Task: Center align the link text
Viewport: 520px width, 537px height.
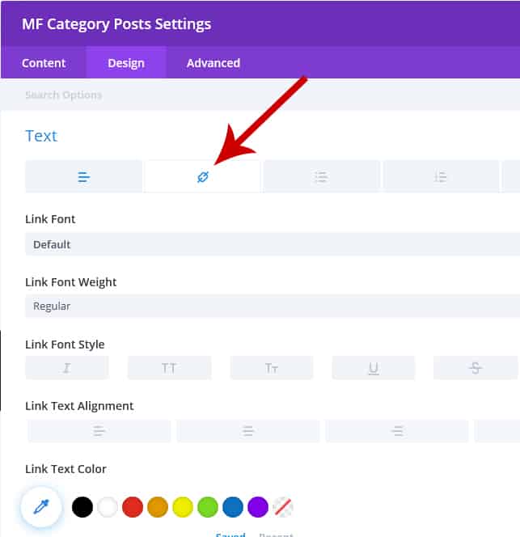Action: 248,432
